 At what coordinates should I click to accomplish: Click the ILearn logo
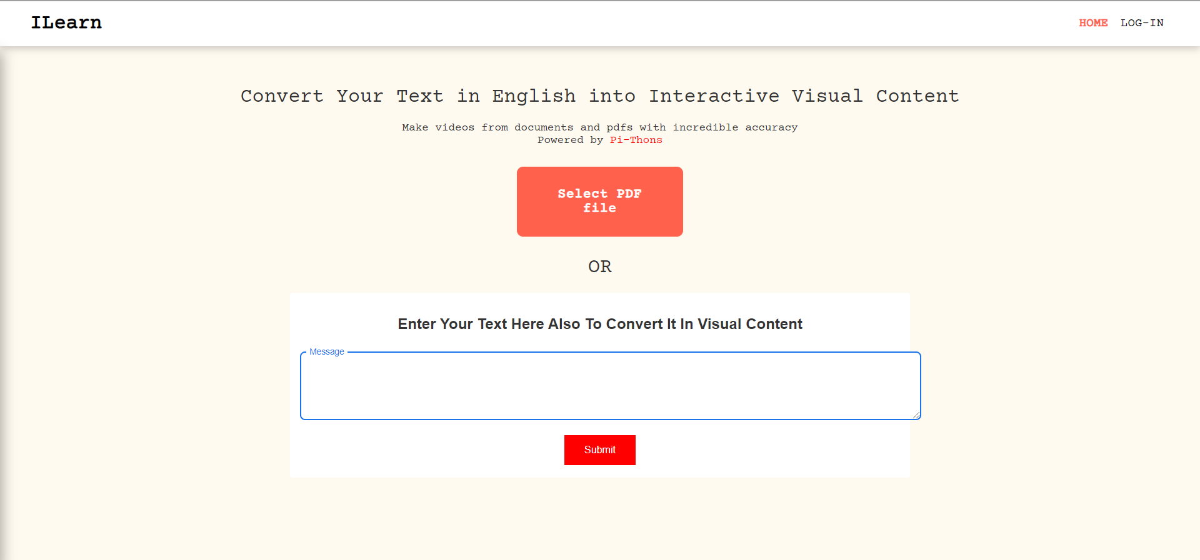tap(66, 22)
